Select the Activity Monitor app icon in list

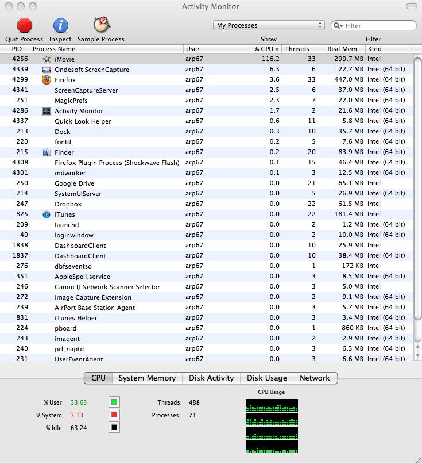tap(47, 111)
